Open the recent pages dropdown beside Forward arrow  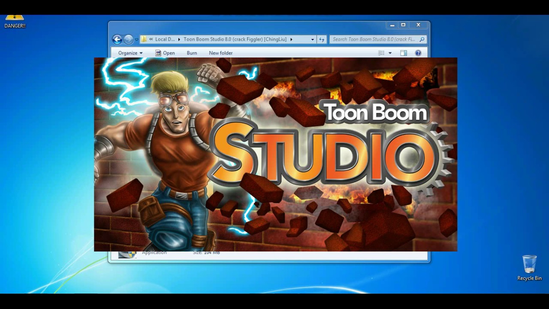coord(136,39)
